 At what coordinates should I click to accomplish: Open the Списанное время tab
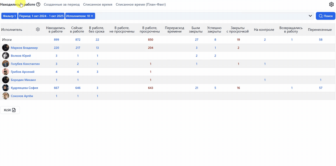(98, 4)
